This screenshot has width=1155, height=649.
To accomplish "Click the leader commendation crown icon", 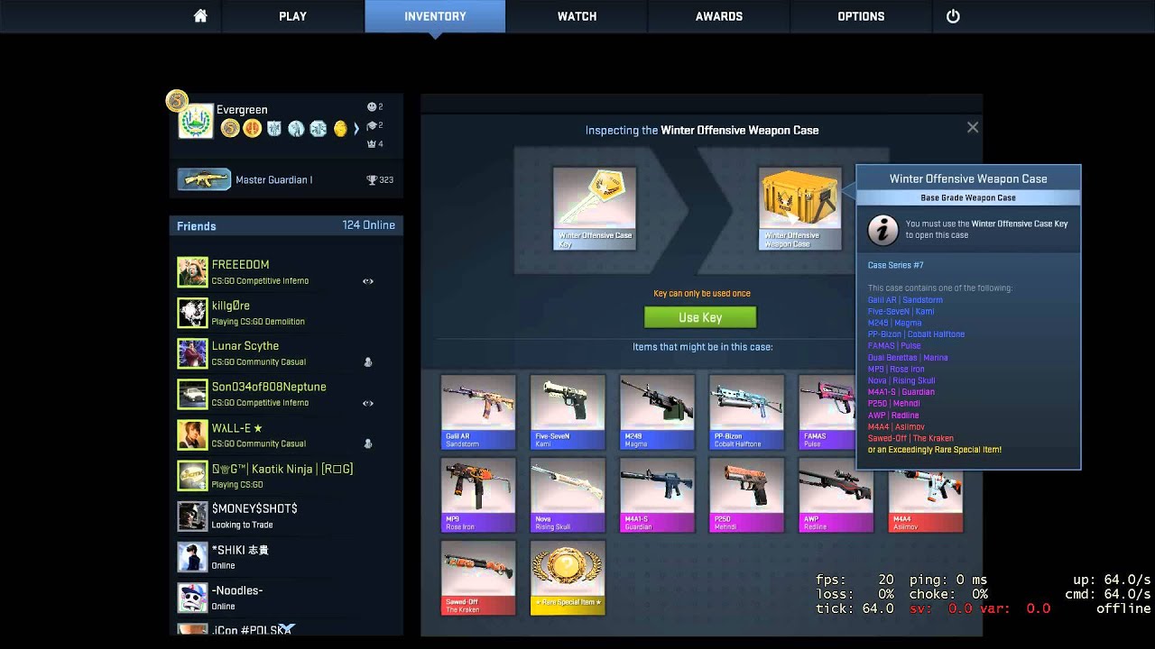I will [371, 144].
